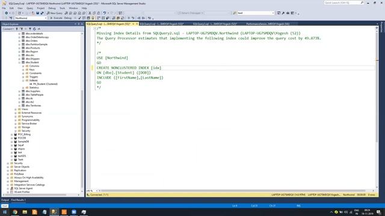Viewport: 385px width, 216px height.
Task: Open the Find combo box dropdown arrow
Action: point(273,13)
